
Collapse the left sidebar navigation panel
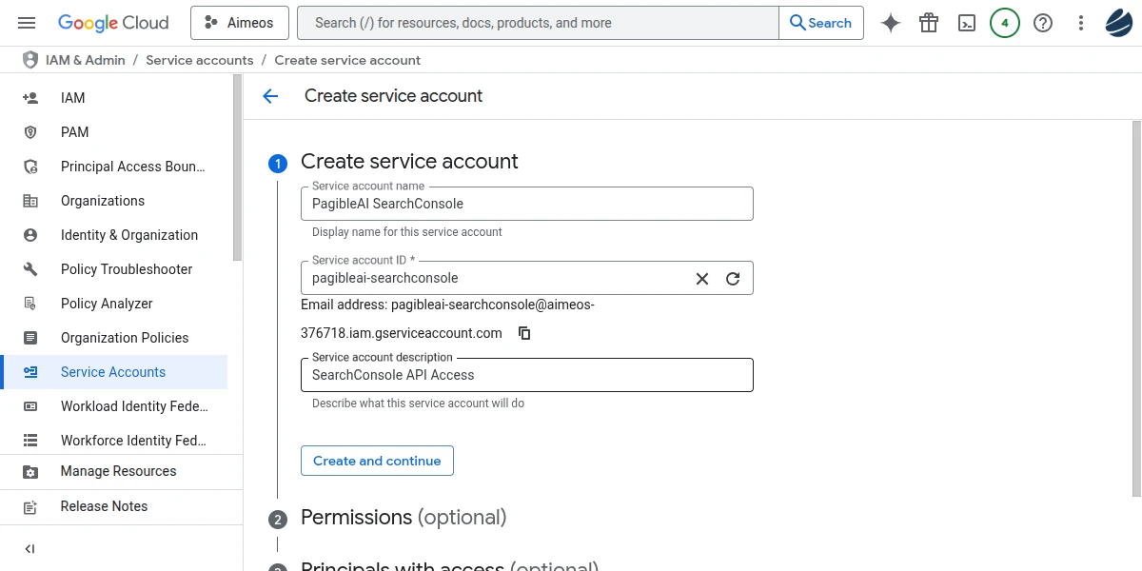pos(30,549)
